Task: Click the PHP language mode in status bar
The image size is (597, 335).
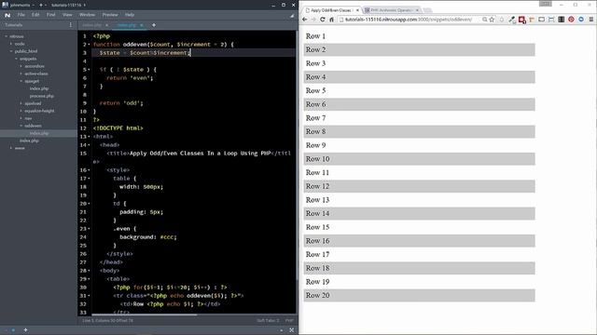Action: [289, 320]
